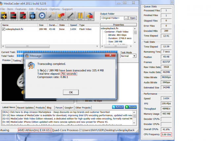Open the Support menu
Screen dimensions: 211x141
pyautogui.click(x=67, y=9)
